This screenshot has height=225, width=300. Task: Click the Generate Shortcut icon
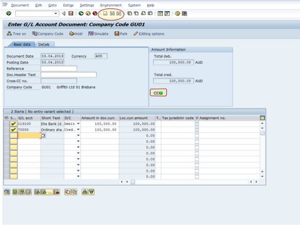167,14
